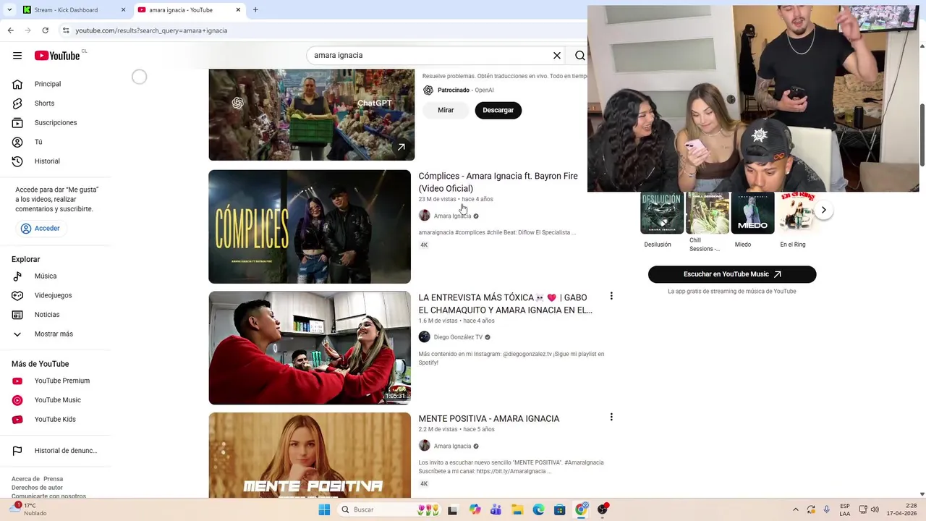The height and width of the screenshot is (521, 926).
Task: Open Suscripciones in the sidebar
Action: tap(56, 122)
